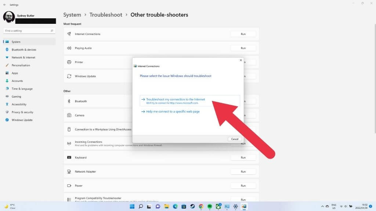
Task: Open Gaming settings
Action: pos(29,96)
